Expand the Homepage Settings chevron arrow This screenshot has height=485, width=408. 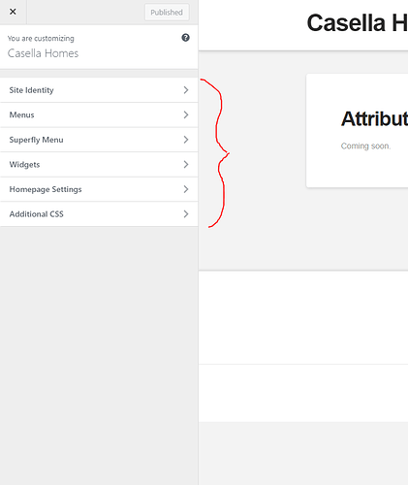[x=186, y=189]
